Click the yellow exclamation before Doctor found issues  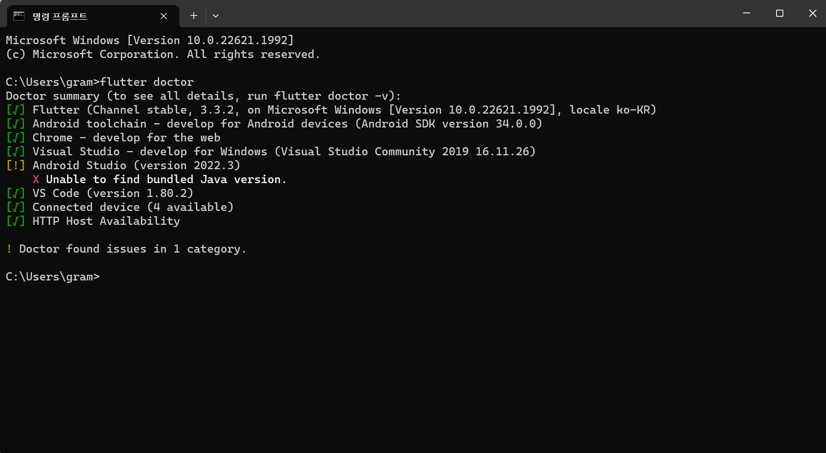9,249
